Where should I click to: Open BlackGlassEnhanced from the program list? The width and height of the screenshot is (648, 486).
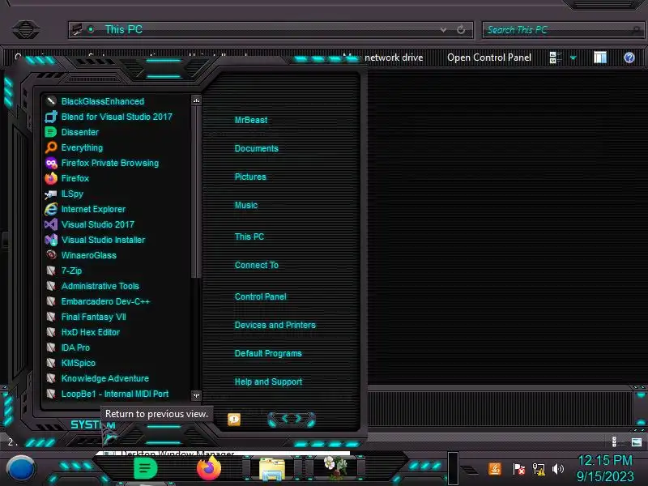pyautogui.click(x=103, y=101)
